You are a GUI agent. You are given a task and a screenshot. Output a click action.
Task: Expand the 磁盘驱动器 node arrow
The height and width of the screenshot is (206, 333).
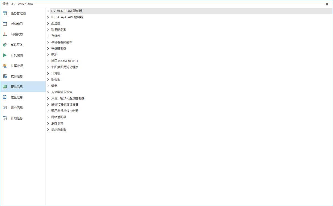[48, 30]
